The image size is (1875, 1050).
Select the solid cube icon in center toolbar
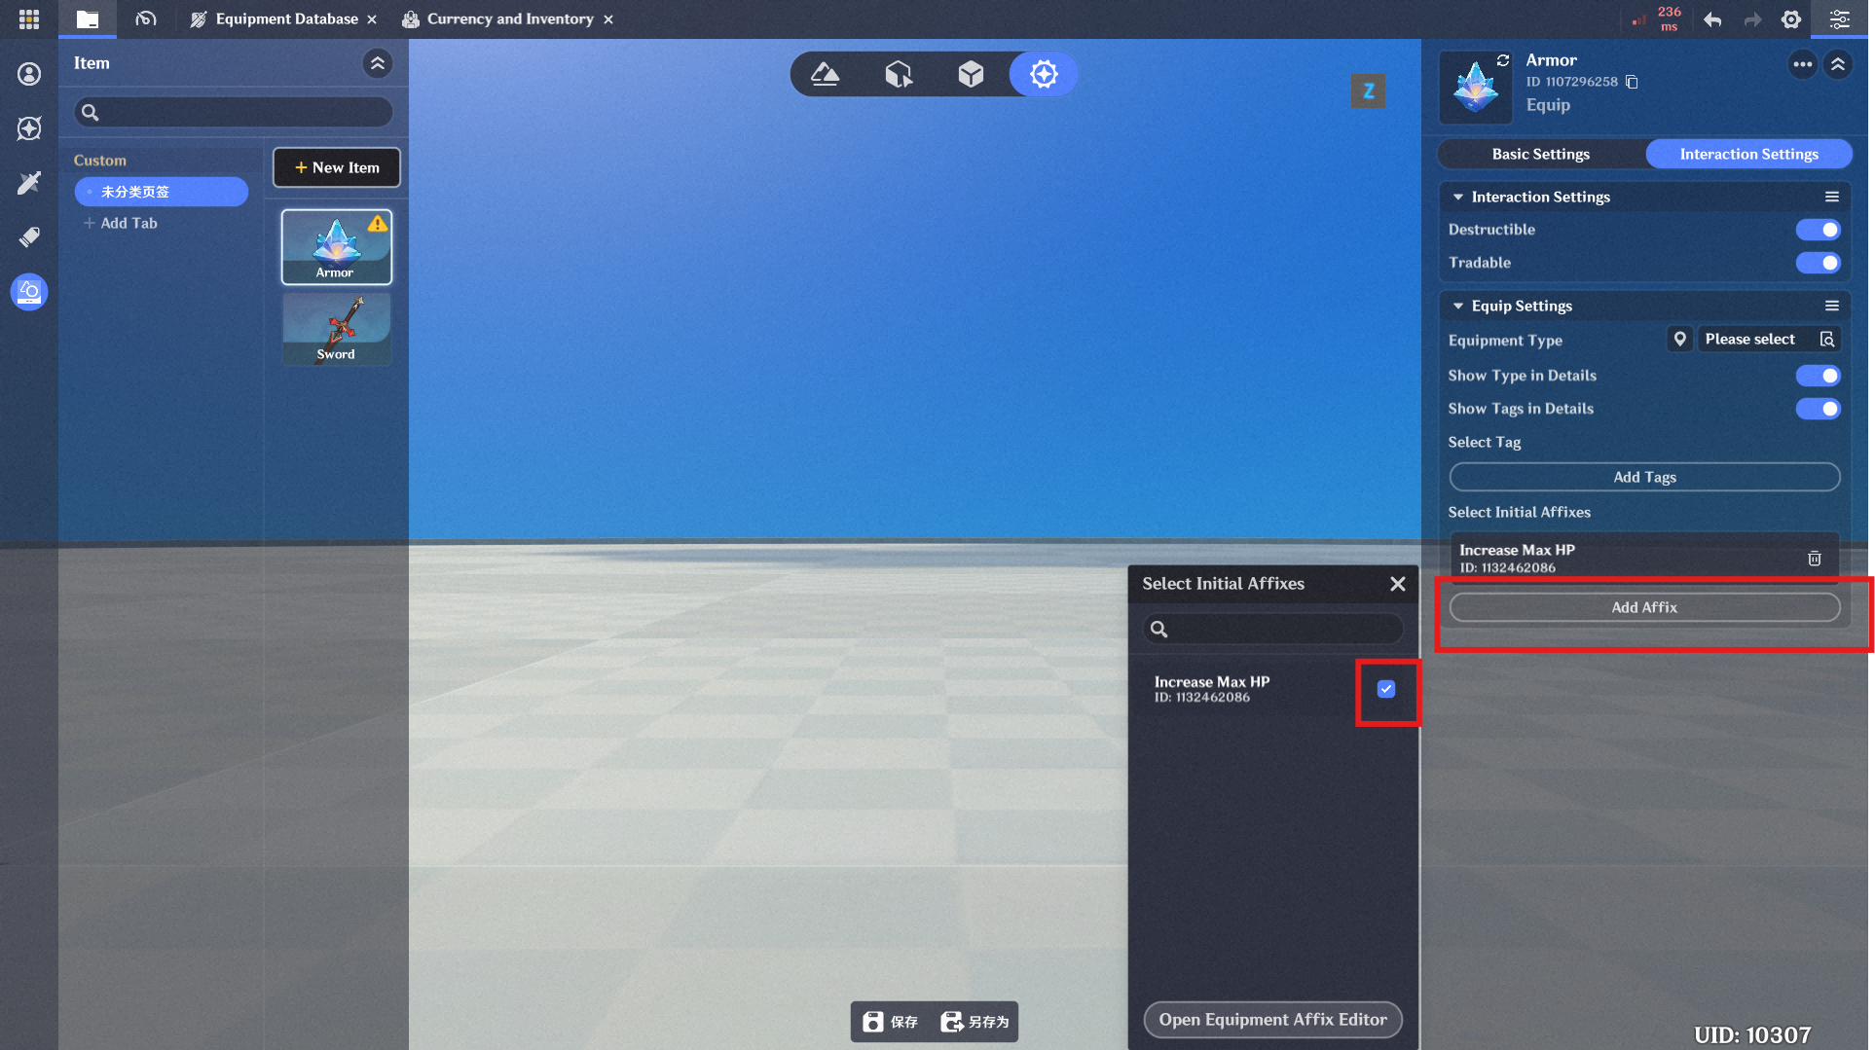[971, 74]
